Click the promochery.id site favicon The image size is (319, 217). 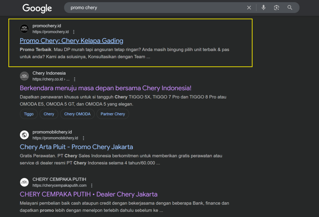point(24,29)
